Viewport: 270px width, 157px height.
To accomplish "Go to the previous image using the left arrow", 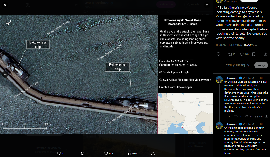I will (5, 75).
